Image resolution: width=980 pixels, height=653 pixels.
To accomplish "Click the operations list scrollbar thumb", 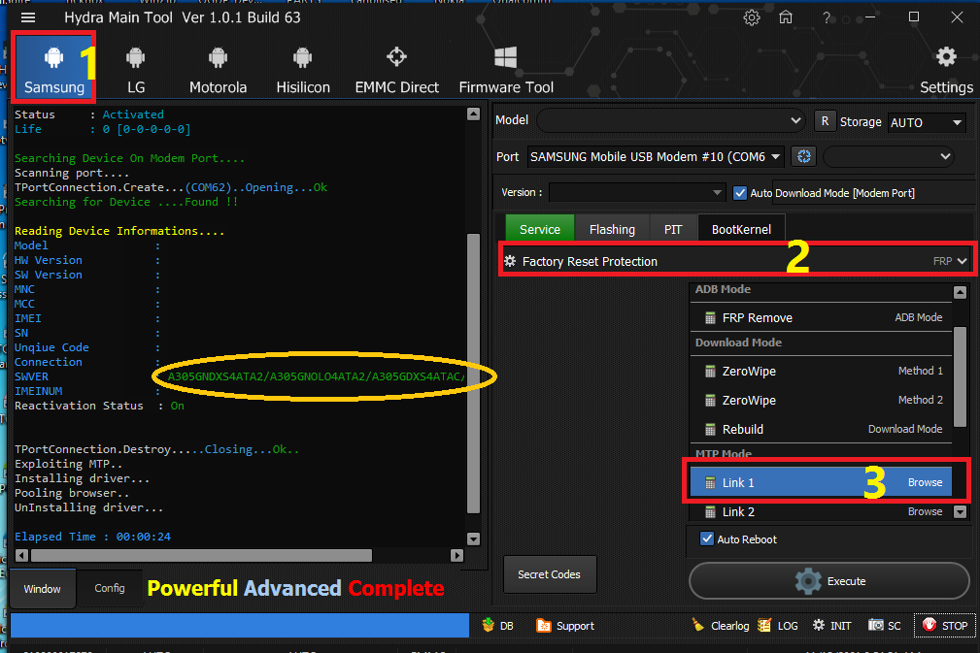I will click(960, 376).
